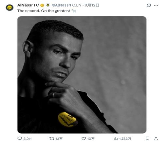The height and width of the screenshot is (144, 163).
Task: Open the view analytics bar chart icon
Action: point(116,139)
